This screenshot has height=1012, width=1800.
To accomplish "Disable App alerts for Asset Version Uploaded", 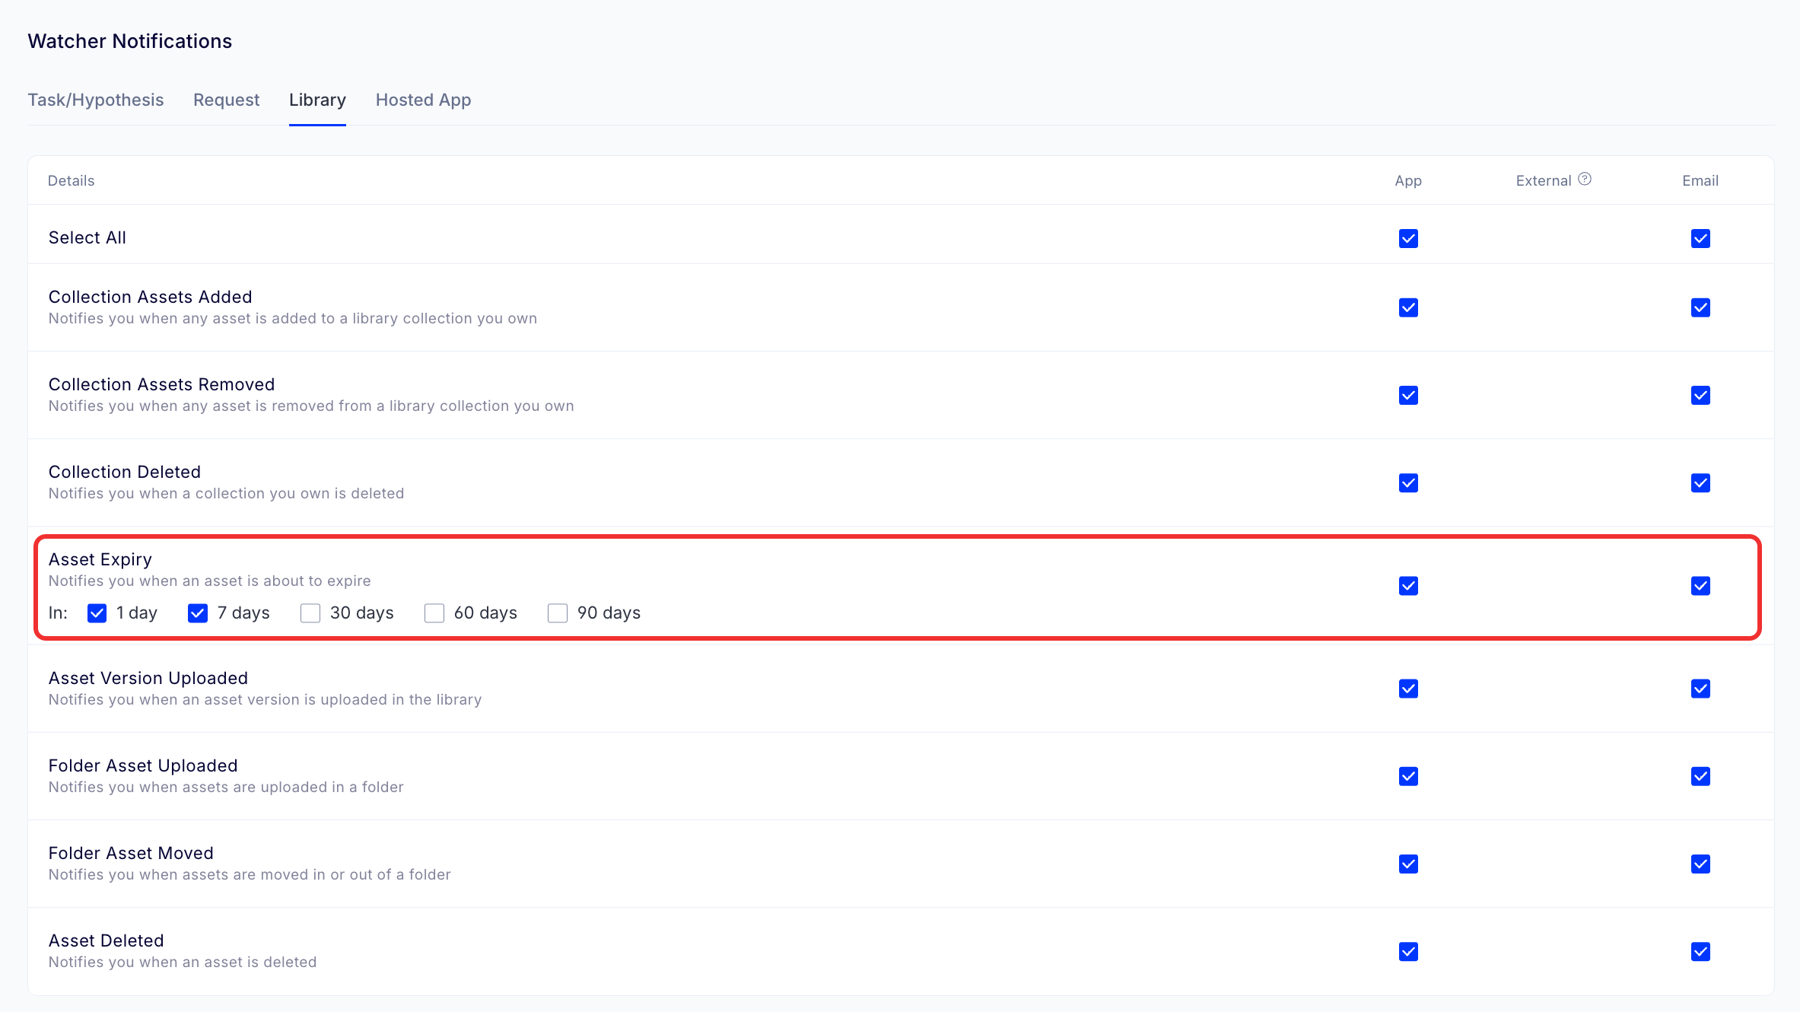I will (x=1408, y=689).
